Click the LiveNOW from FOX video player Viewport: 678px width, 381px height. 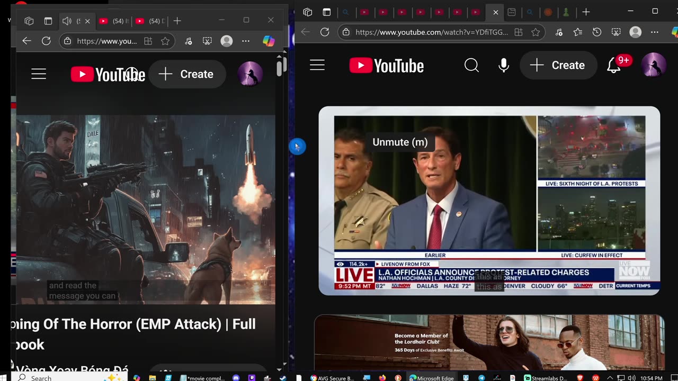[489, 201]
